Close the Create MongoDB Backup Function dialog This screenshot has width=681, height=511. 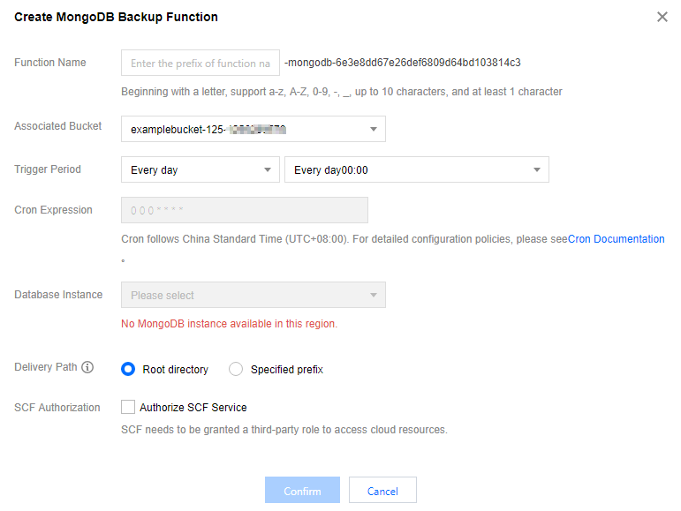pyautogui.click(x=662, y=17)
